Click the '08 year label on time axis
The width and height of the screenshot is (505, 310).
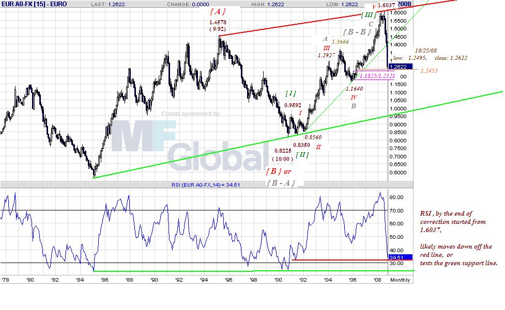click(377, 280)
